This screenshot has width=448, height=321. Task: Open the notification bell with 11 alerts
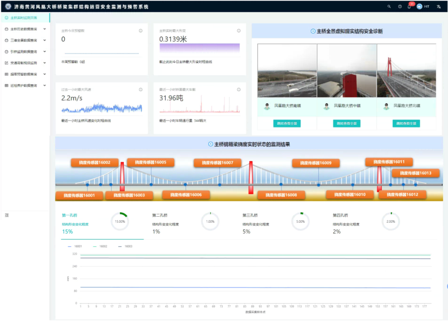pos(409,7)
